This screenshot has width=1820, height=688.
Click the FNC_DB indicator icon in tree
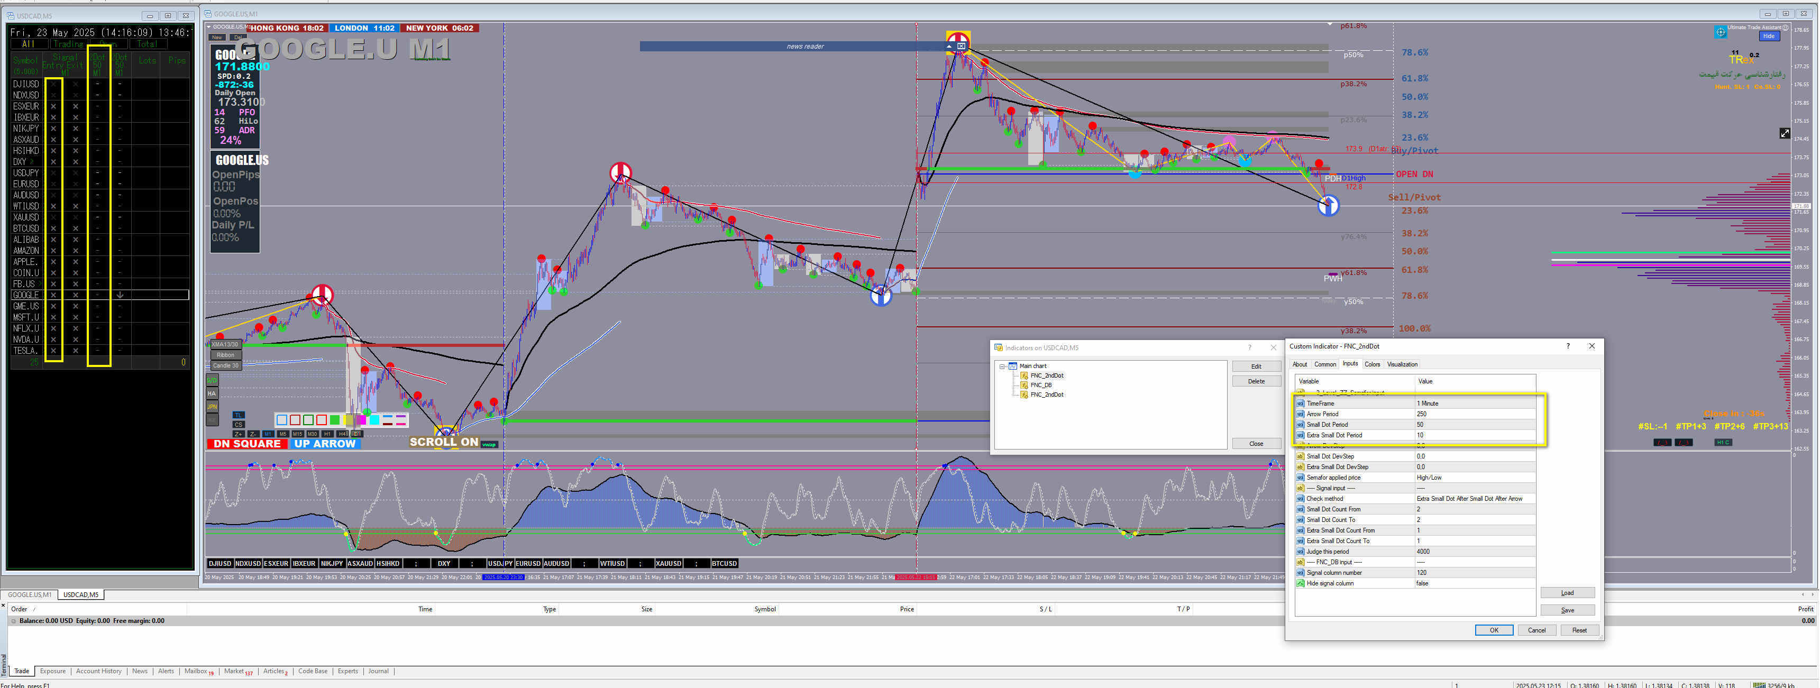click(1025, 385)
